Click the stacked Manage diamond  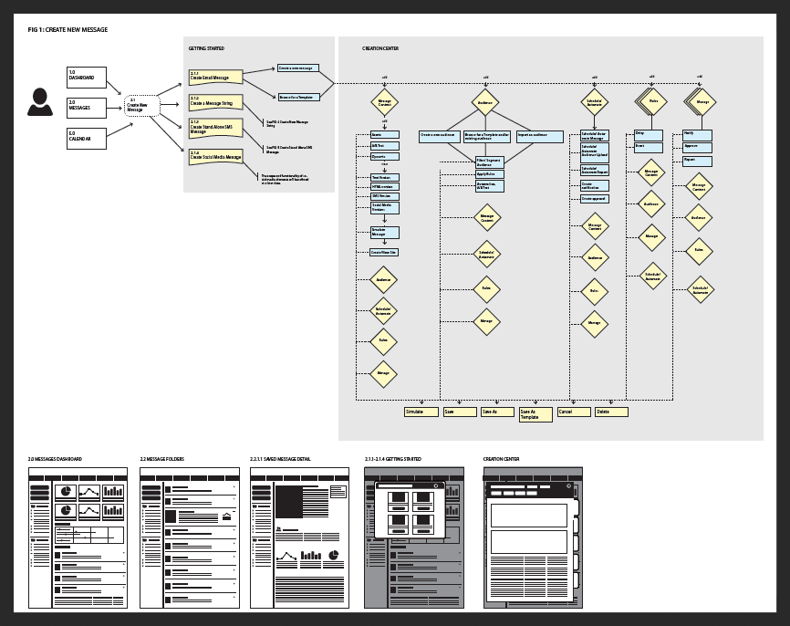pyautogui.click(x=702, y=102)
